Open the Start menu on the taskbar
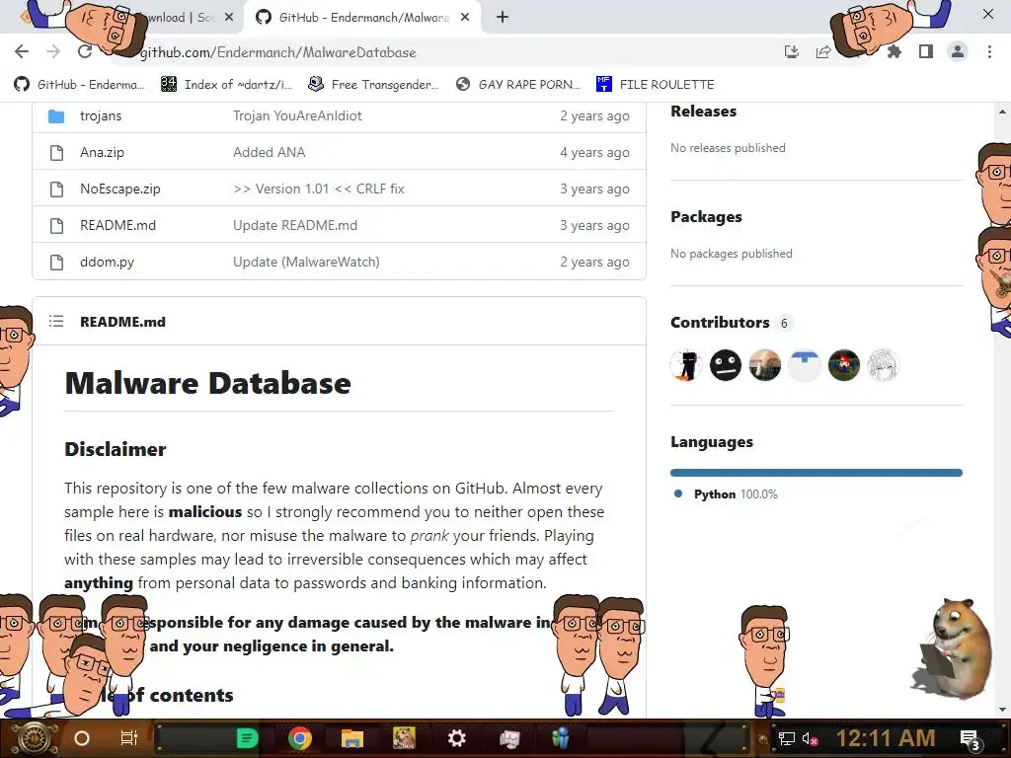This screenshot has width=1011, height=758. tap(34, 738)
